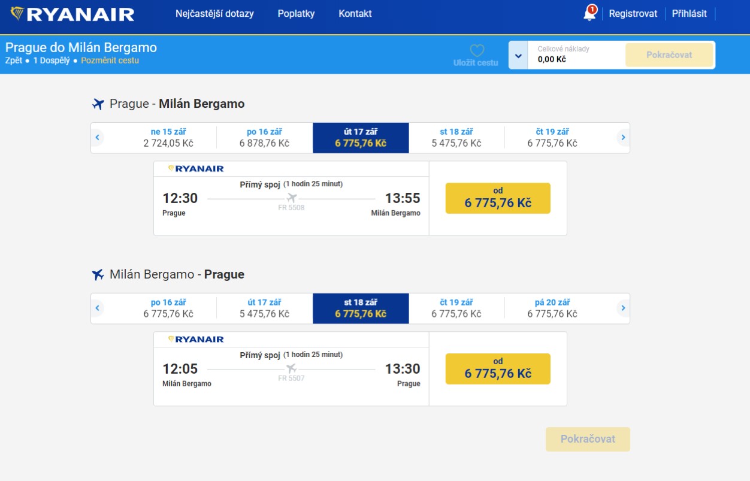Show earlier outbound dates with left arrow

(97, 138)
